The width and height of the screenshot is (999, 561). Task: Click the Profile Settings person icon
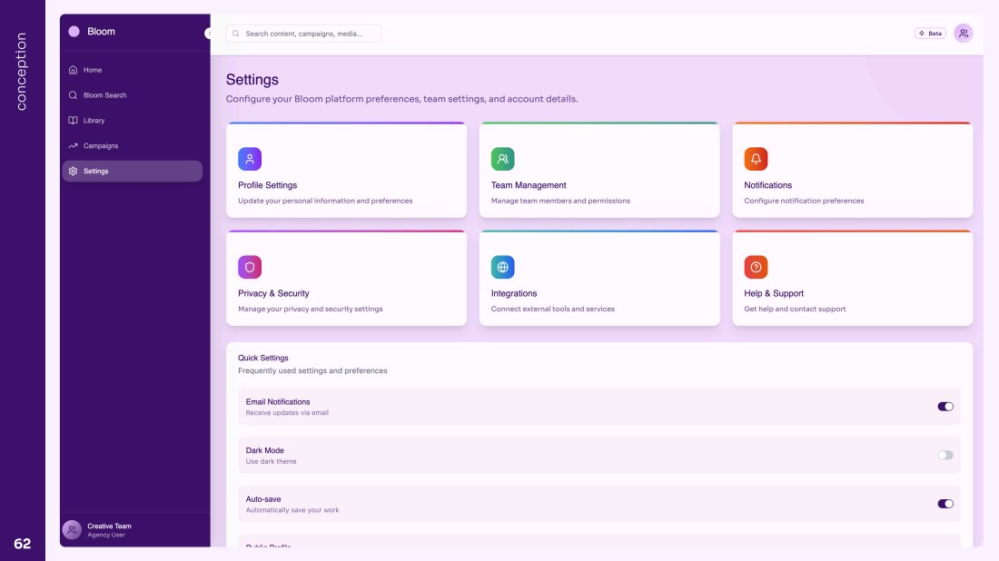(250, 159)
